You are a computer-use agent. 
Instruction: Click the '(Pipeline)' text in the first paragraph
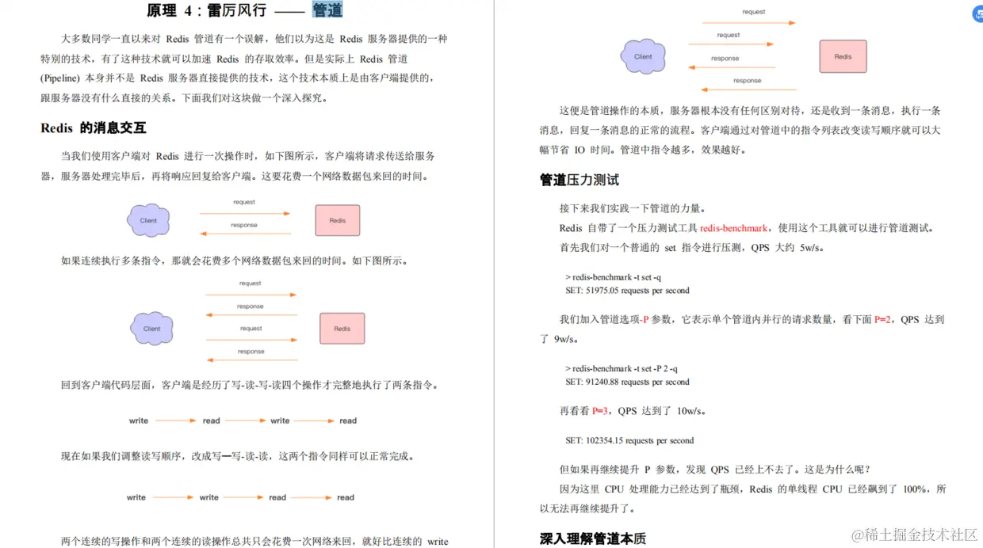pyautogui.click(x=60, y=78)
